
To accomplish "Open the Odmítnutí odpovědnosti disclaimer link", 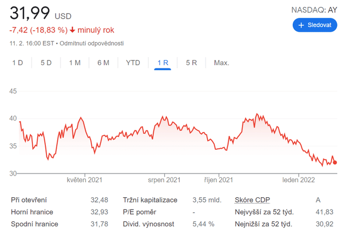I will click(91, 43).
